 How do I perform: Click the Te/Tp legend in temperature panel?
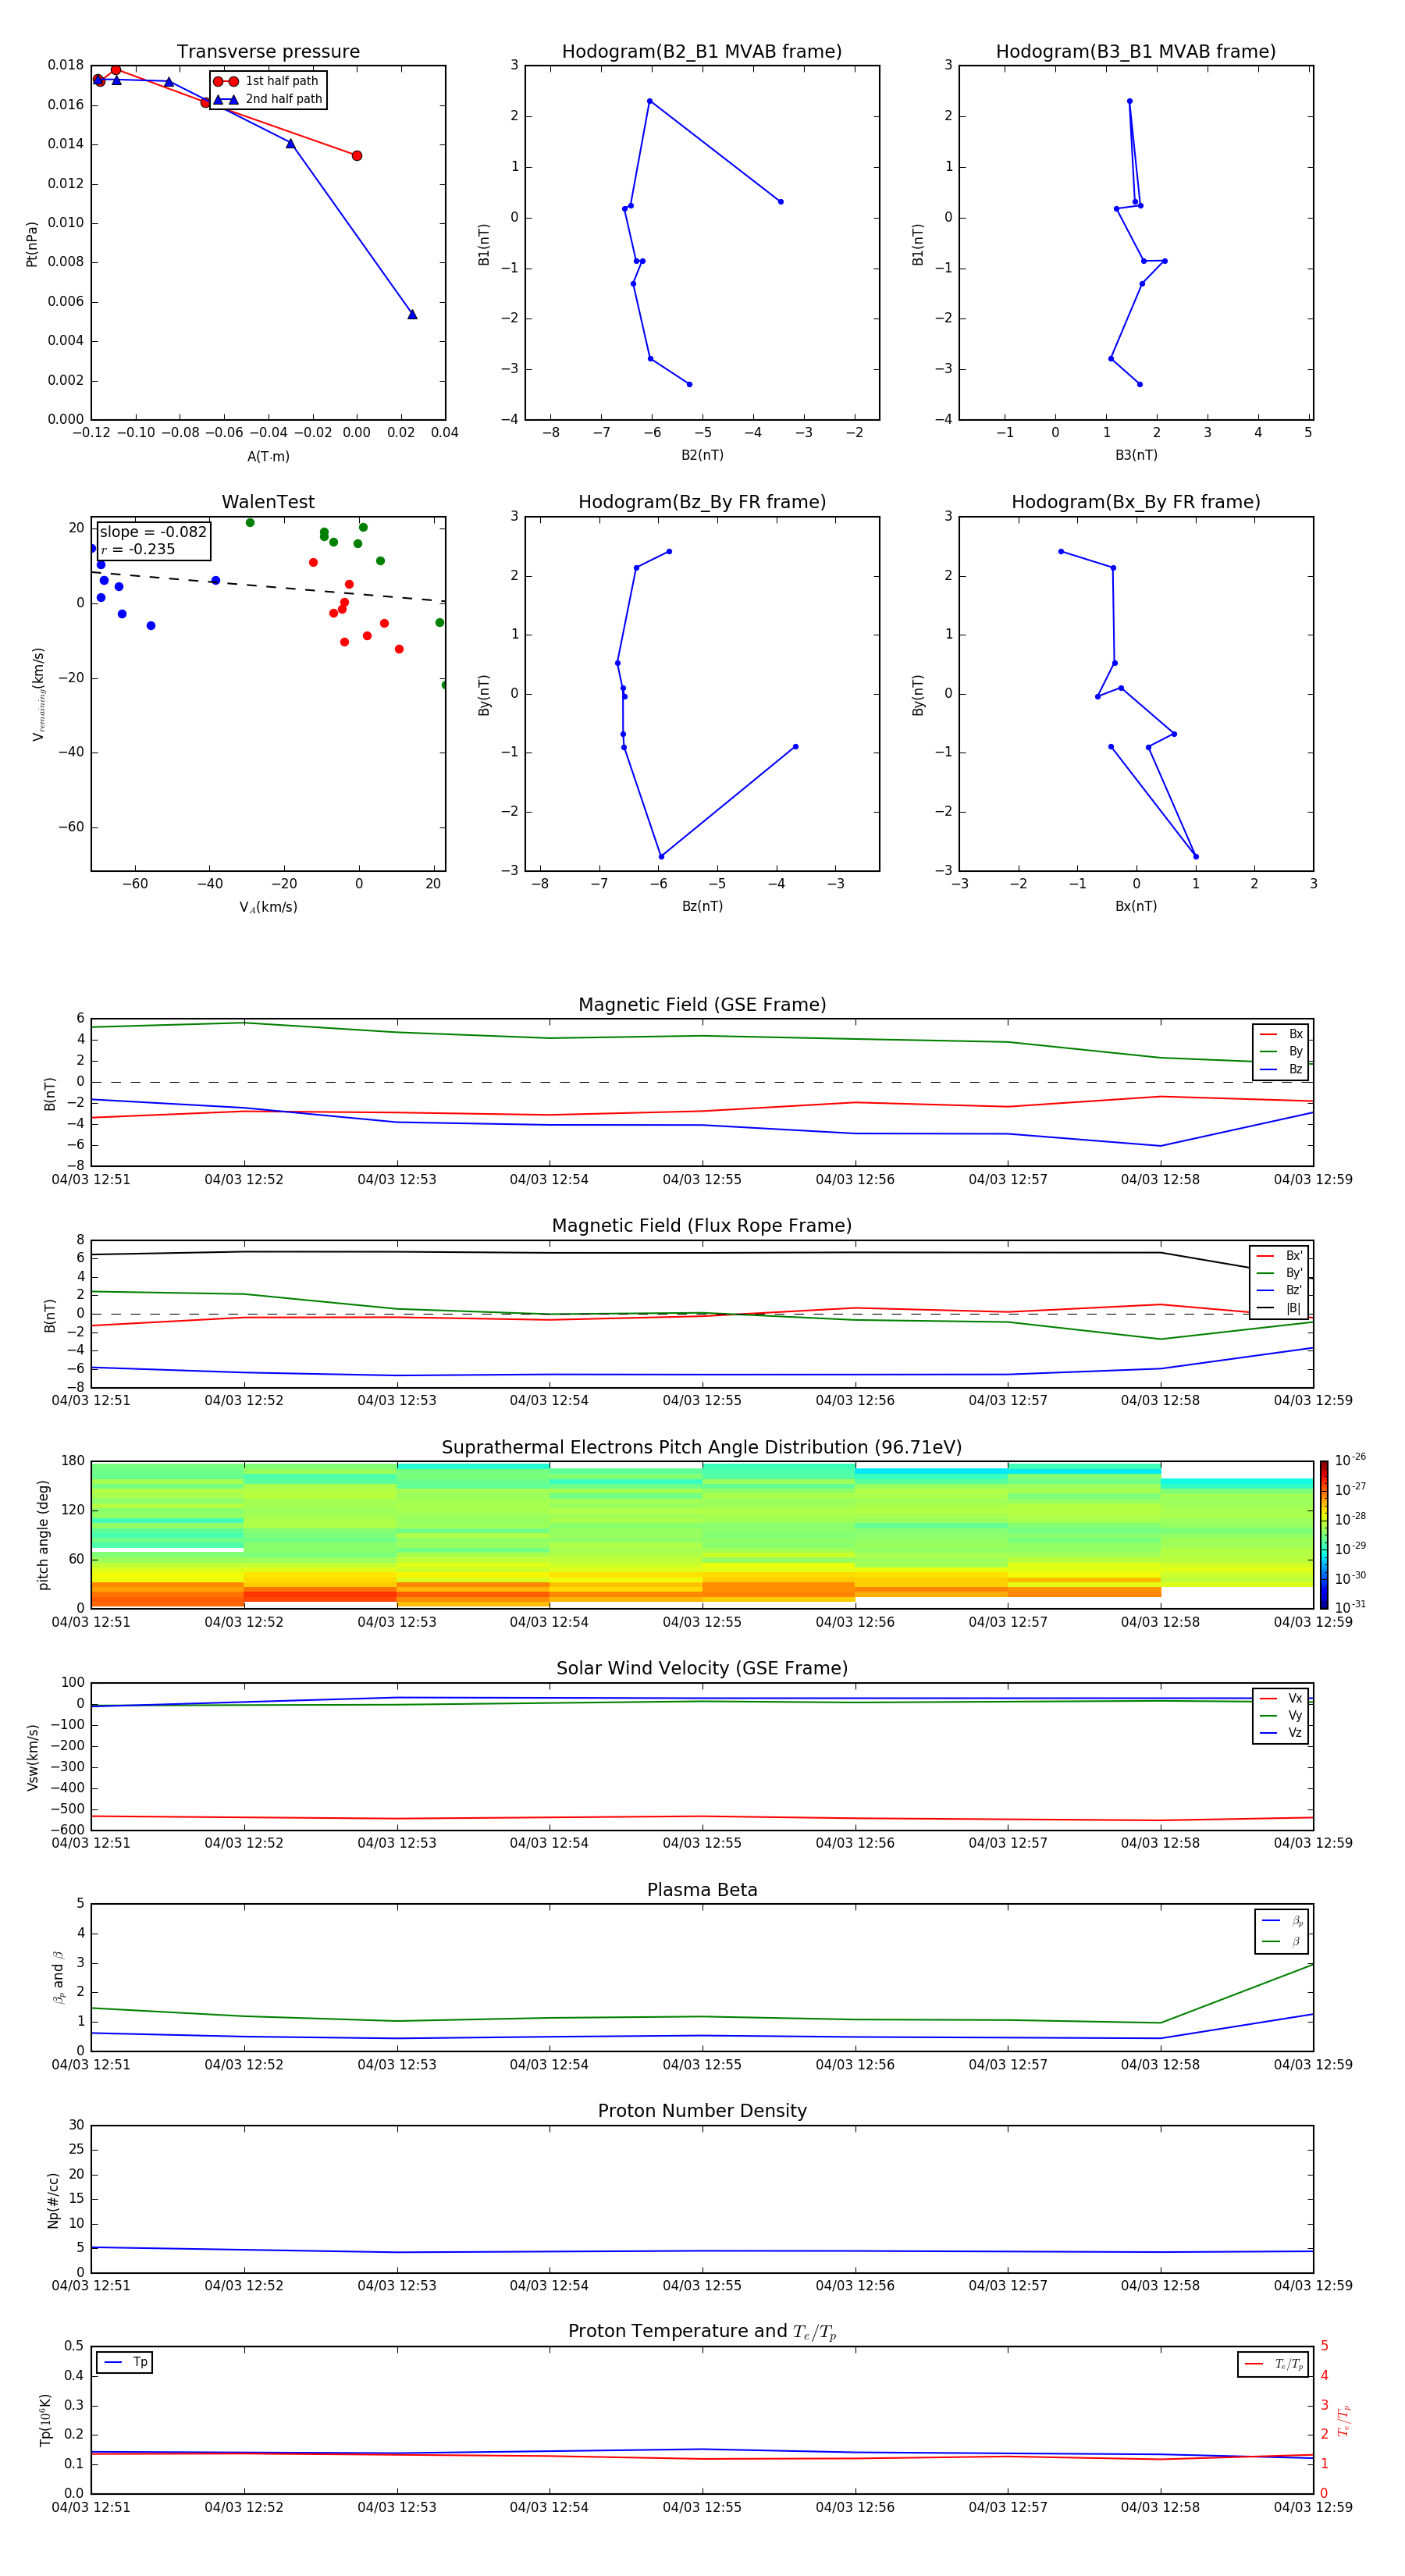coord(1273,2364)
